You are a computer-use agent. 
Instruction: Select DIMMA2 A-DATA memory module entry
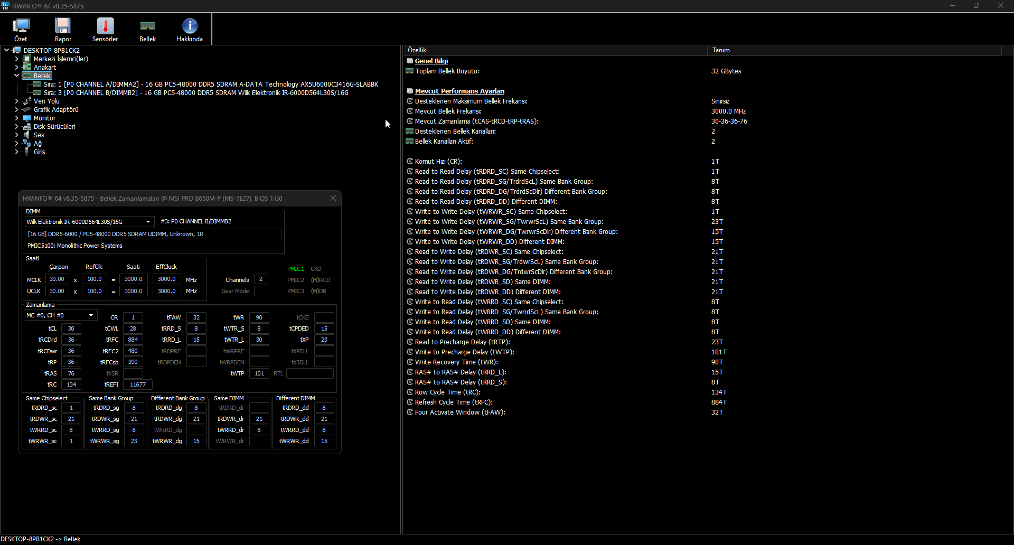pyautogui.click(x=211, y=84)
